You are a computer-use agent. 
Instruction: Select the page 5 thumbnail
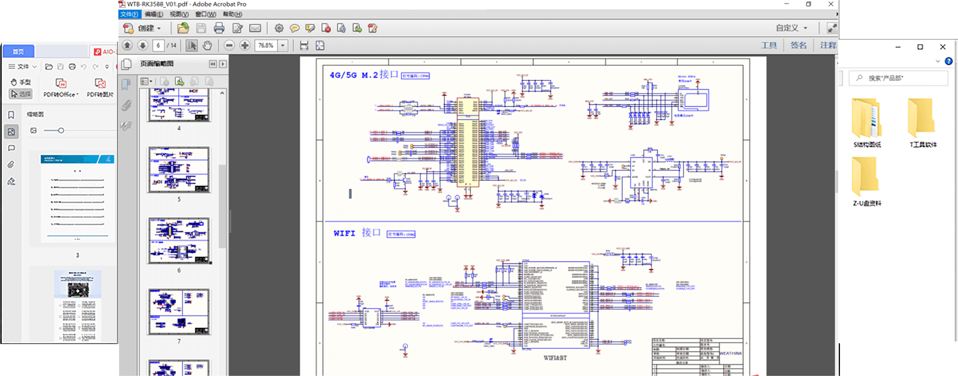coord(179,170)
